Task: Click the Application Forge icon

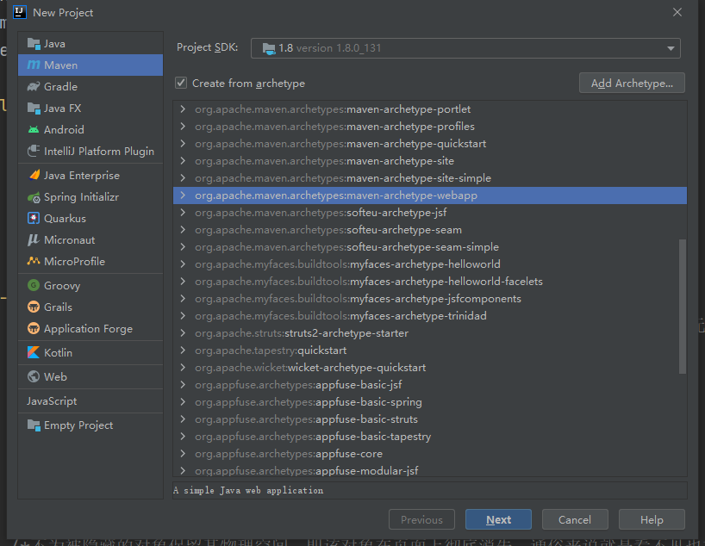Action: (34, 328)
